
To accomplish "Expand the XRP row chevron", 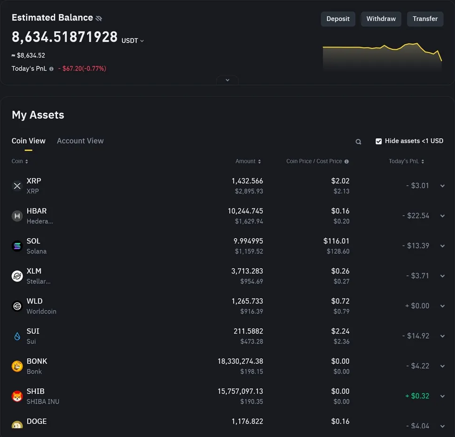I will [442, 186].
